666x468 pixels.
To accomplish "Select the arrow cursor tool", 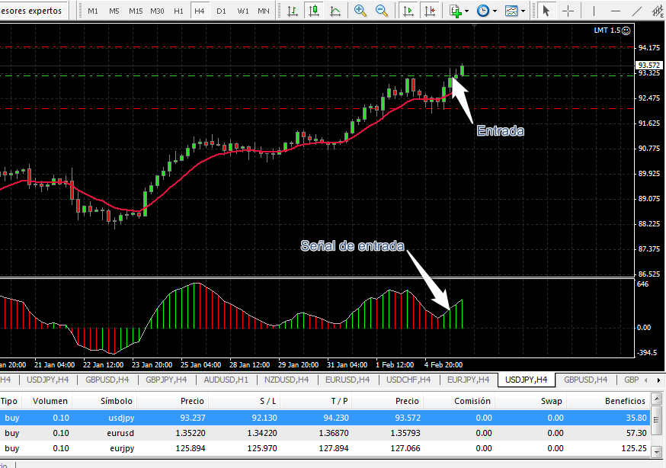I will (546, 11).
